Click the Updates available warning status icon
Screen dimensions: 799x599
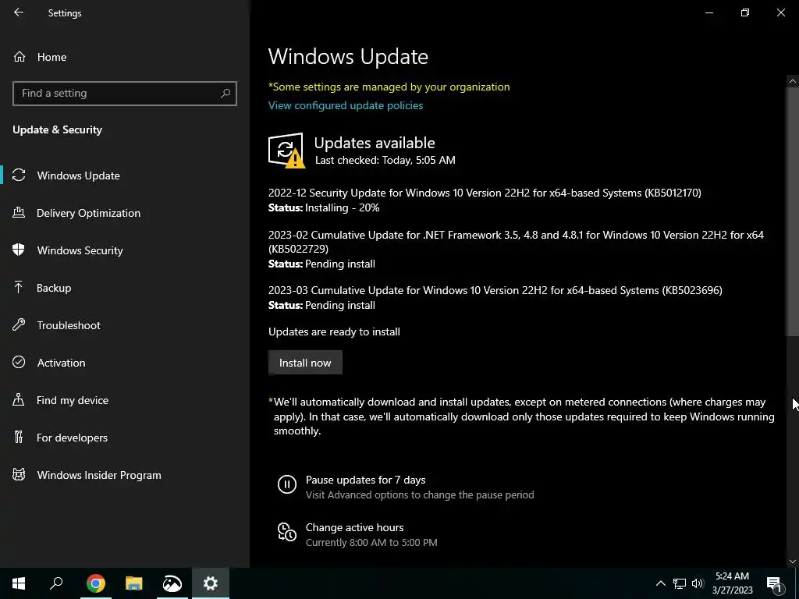tap(286, 151)
